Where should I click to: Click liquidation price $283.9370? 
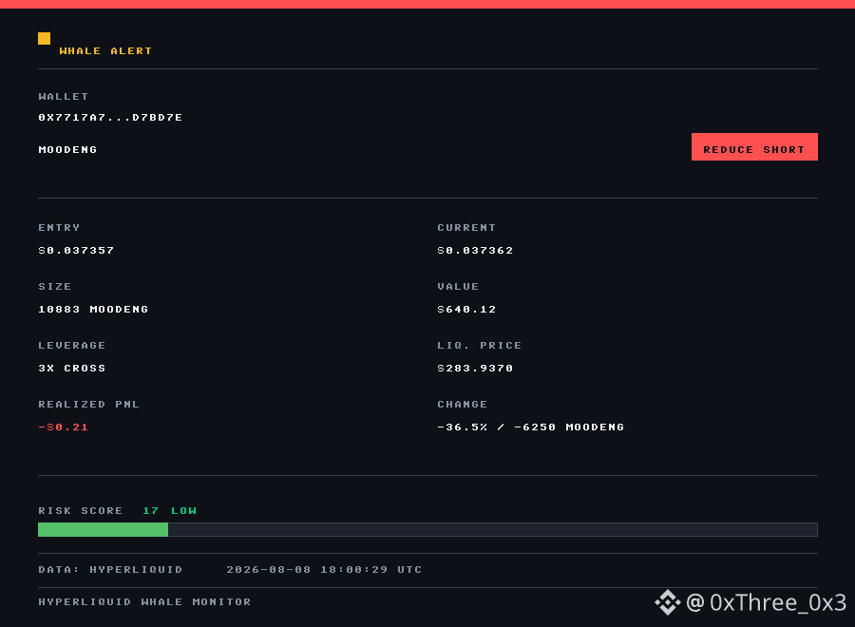(475, 368)
